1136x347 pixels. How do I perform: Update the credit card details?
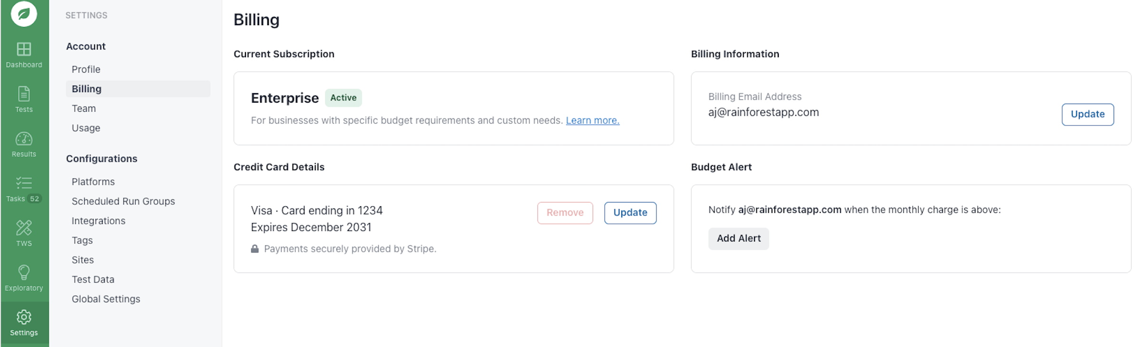point(630,212)
